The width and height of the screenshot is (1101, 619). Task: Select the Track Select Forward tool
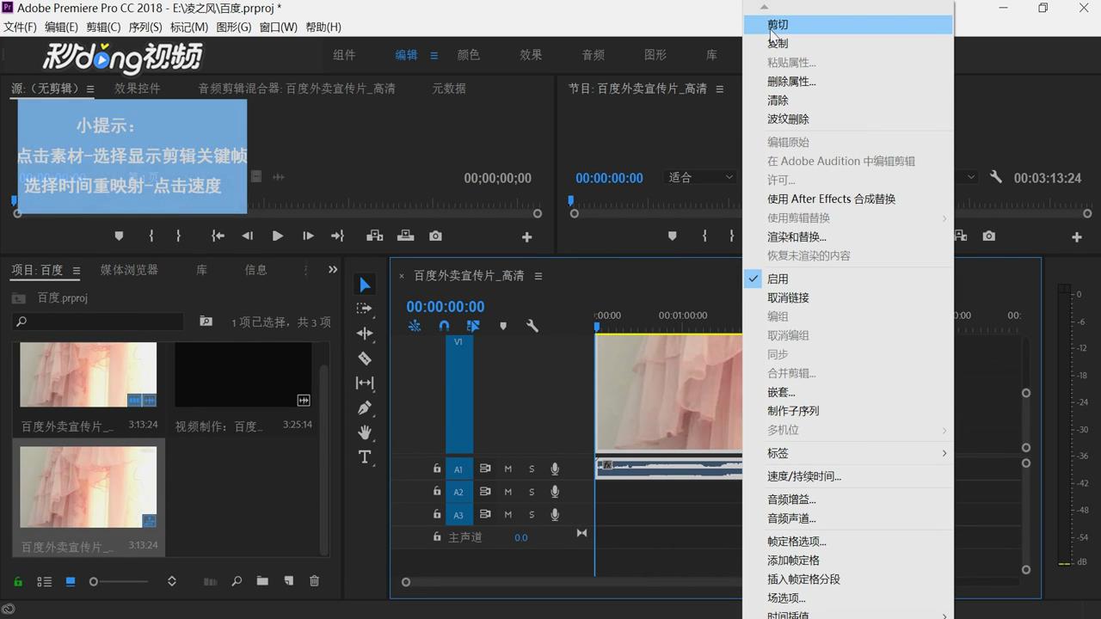(365, 309)
